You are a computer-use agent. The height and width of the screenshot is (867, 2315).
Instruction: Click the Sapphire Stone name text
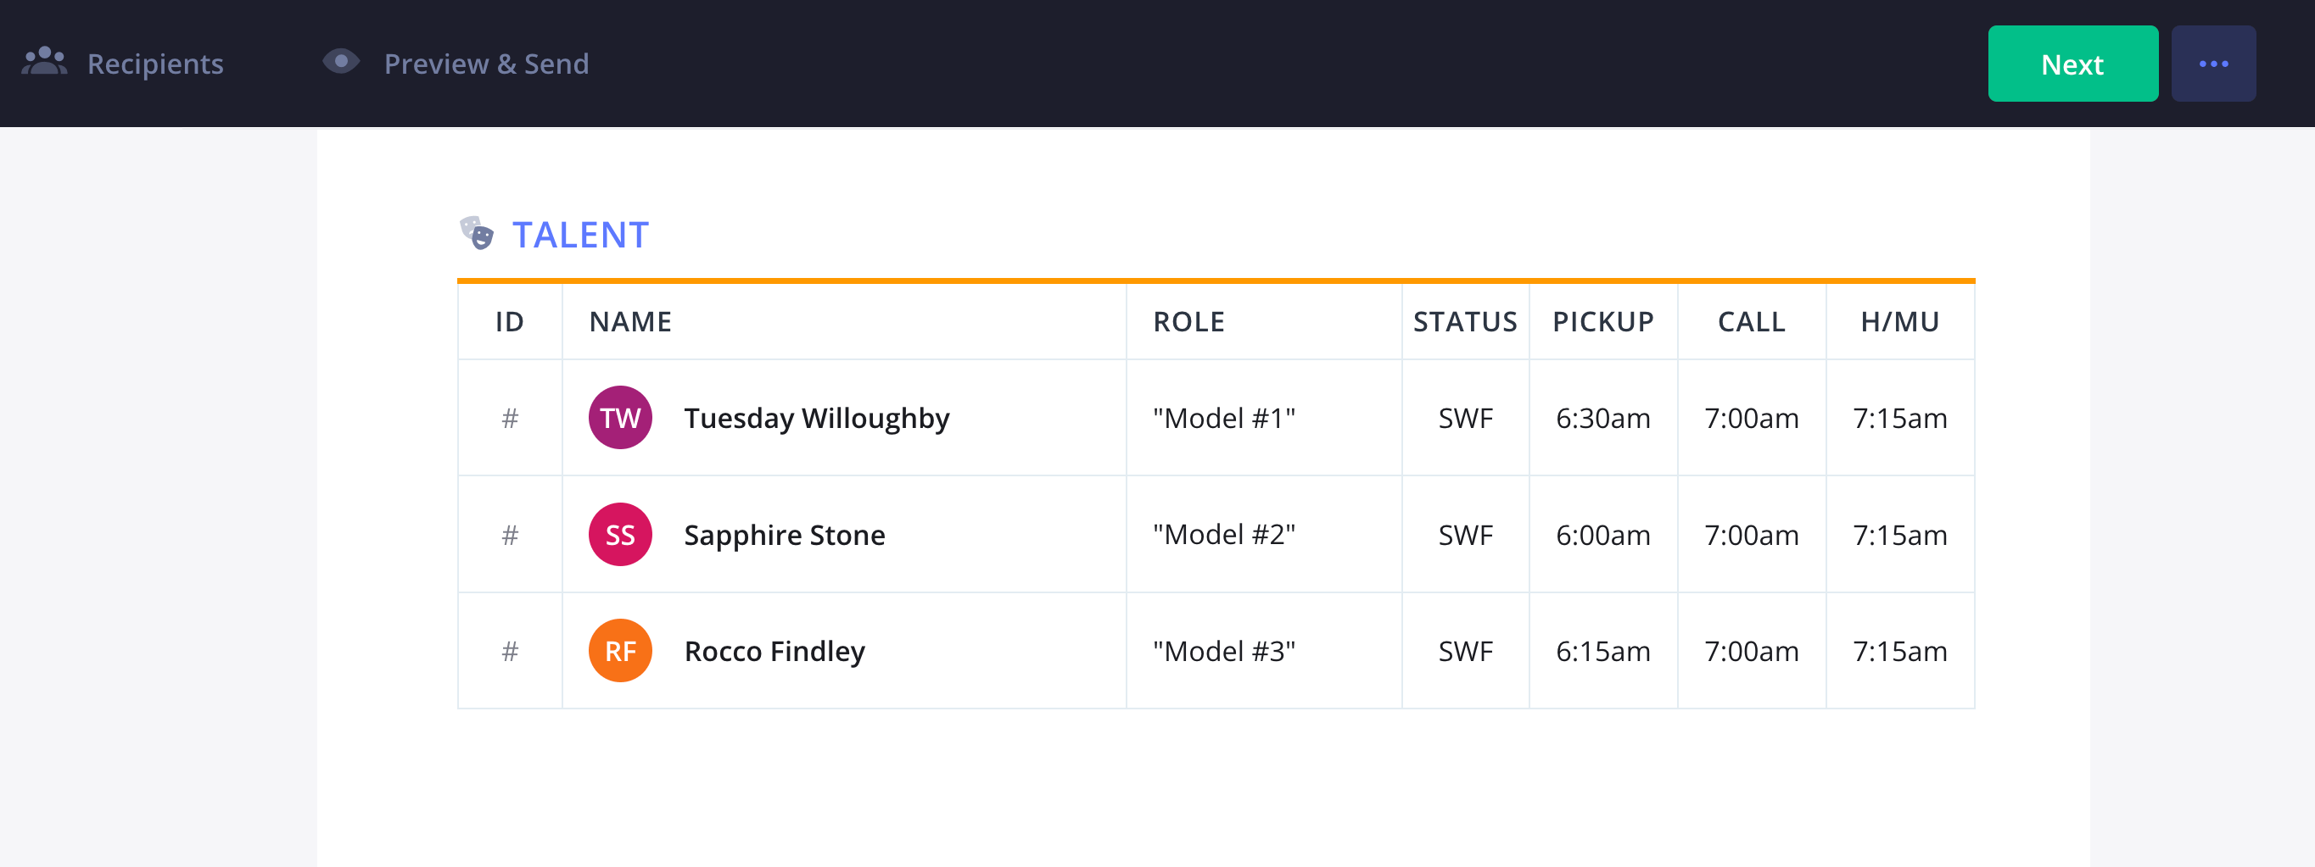pyautogui.click(x=784, y=535)
